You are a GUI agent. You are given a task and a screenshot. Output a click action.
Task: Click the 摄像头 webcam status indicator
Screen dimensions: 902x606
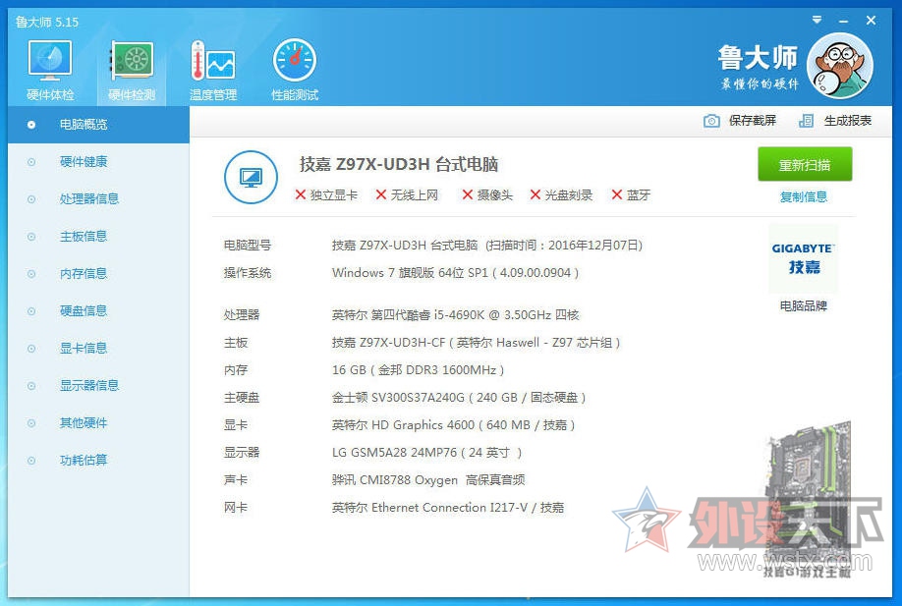pos(487,194)
